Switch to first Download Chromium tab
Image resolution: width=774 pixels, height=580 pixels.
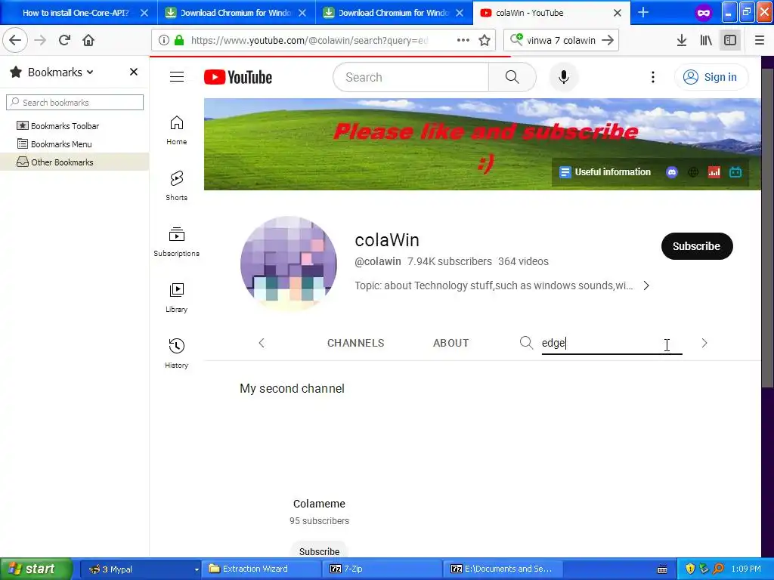[236, 13]
